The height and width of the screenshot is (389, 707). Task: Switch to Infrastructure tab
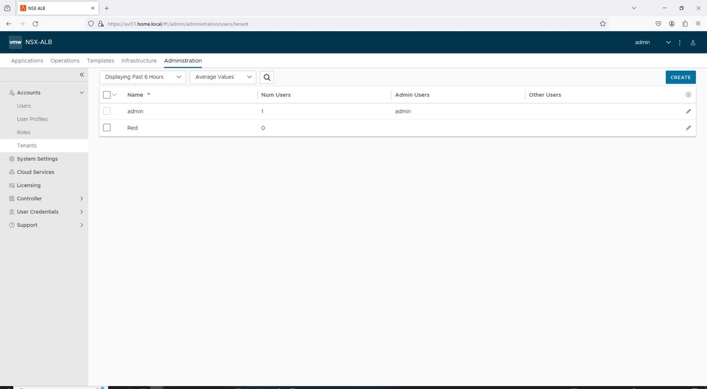pos(139,61)
